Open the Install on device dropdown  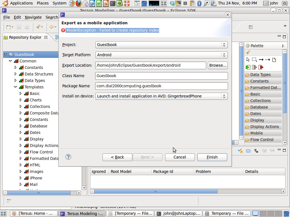pyautogui.click(x=161, y=96)
